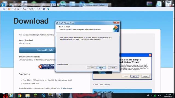Click the blue round app icon in taskbar
The width and height of the screenshot is (175, 98).
coord(43,96)
